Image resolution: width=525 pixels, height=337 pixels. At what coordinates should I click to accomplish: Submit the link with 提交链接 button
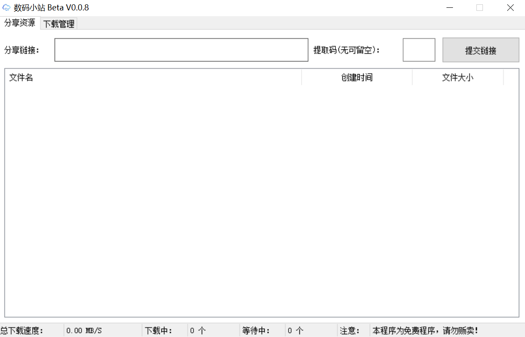[481, 50]
